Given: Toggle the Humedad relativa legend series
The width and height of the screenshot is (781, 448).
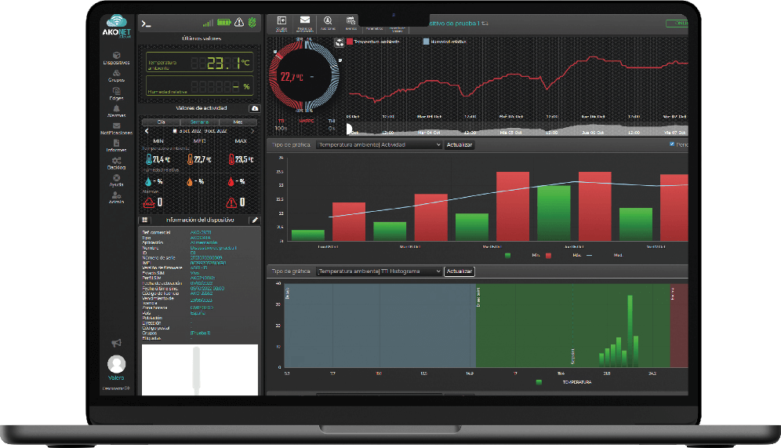Looking at the screenshot, I should pyautogui.click(x=445, y=42).
